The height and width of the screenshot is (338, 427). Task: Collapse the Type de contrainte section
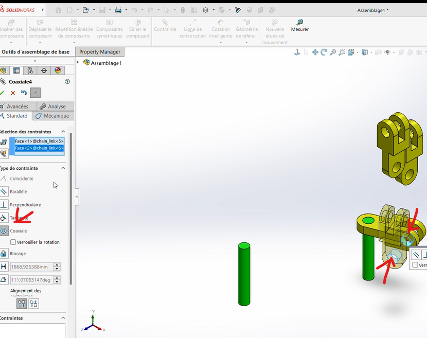tap(63, 168)
